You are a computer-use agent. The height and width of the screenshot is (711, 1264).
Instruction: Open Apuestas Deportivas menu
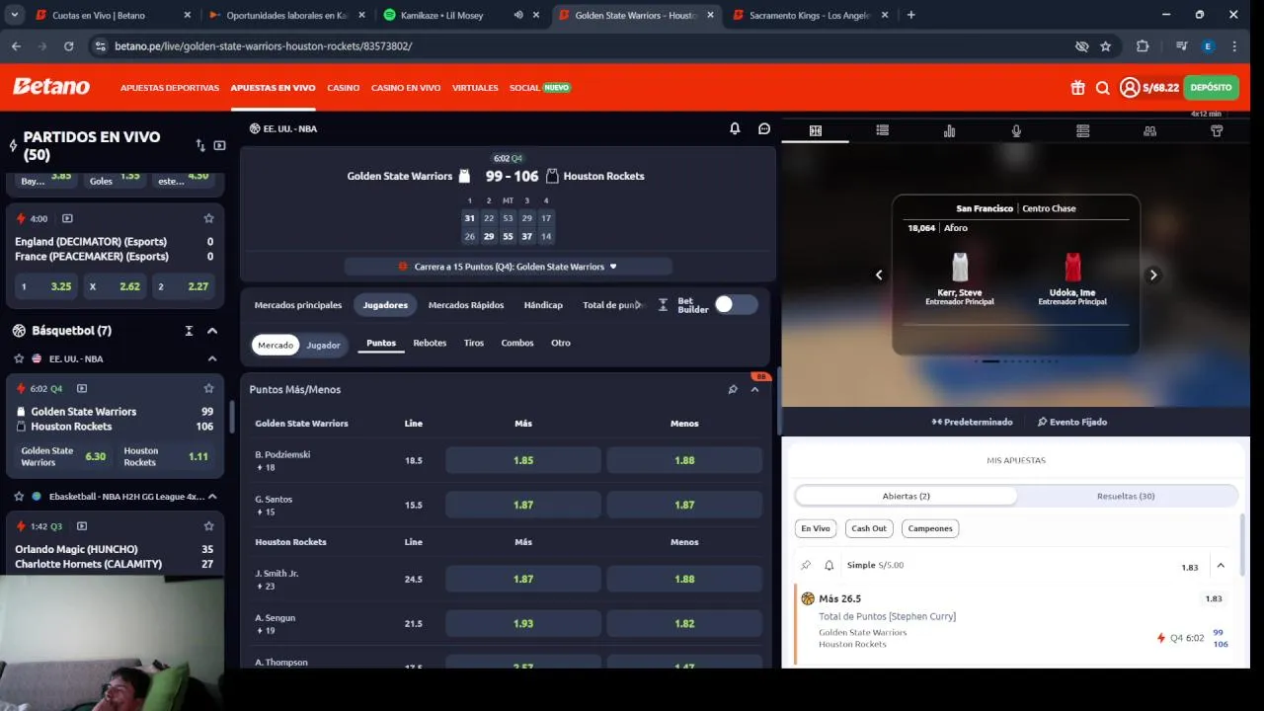click(x=170, y=88)
